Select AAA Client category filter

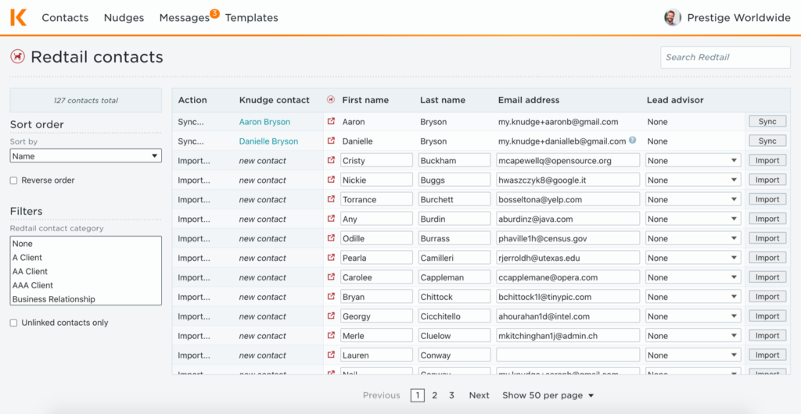[86, 285]
